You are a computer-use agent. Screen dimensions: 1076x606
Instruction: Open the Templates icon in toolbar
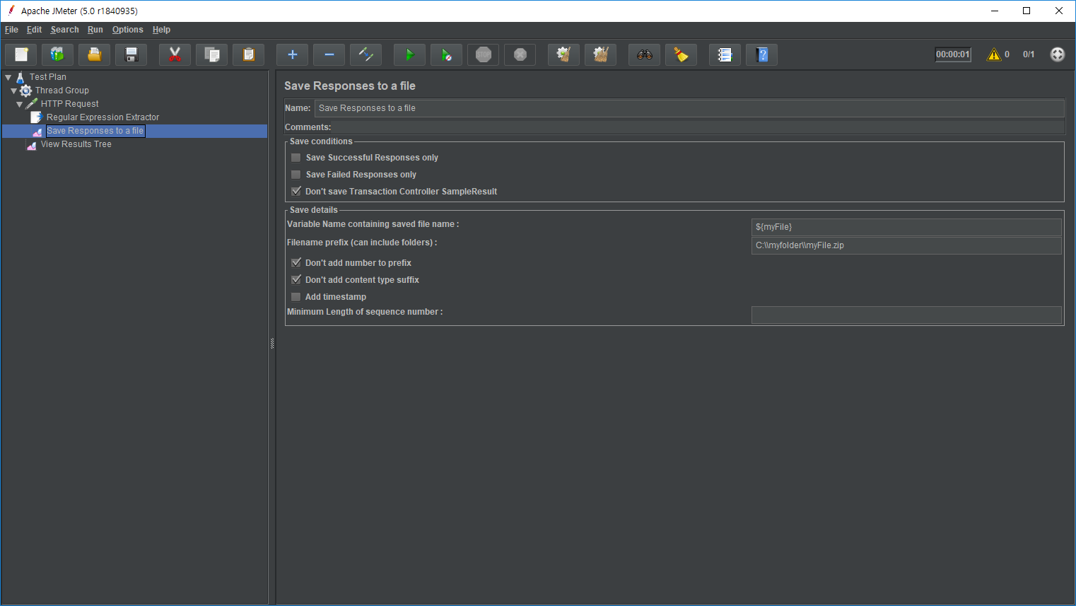[x=58, y=54]
